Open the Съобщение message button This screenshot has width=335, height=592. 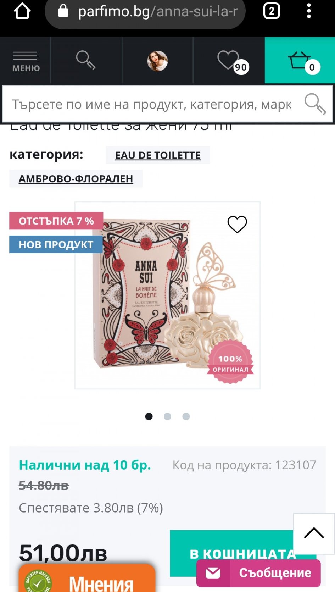tap(258, 573)
